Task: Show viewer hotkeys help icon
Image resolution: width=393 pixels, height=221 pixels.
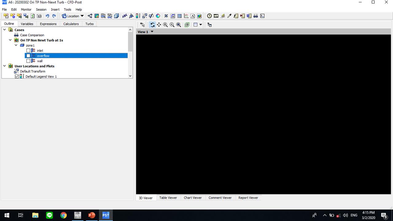Action: 209,25
